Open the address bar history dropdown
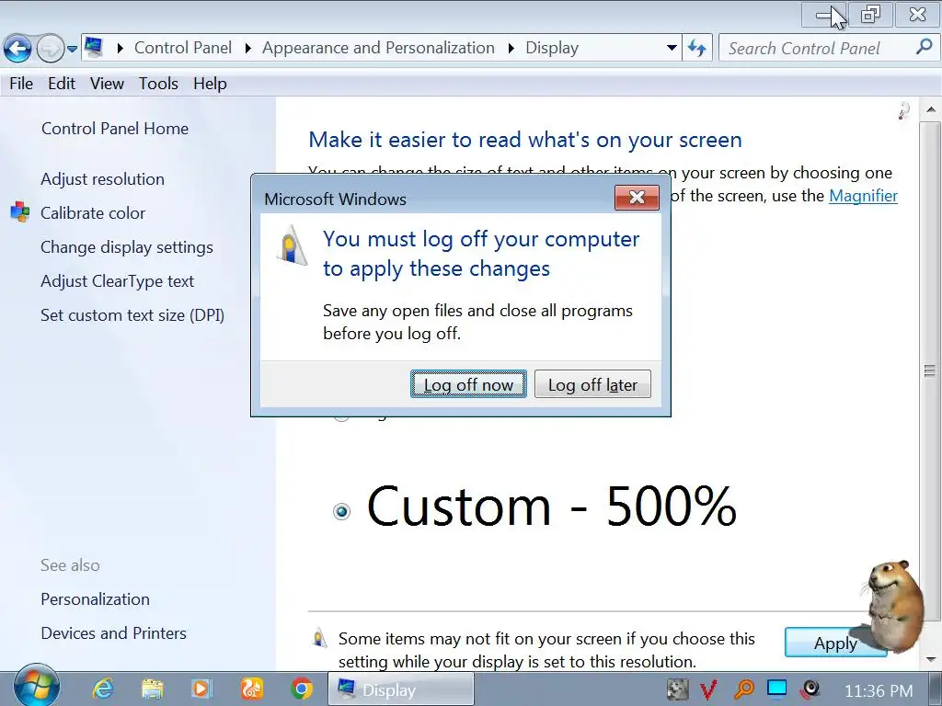 pyautogui.click(x=672, y=48)
